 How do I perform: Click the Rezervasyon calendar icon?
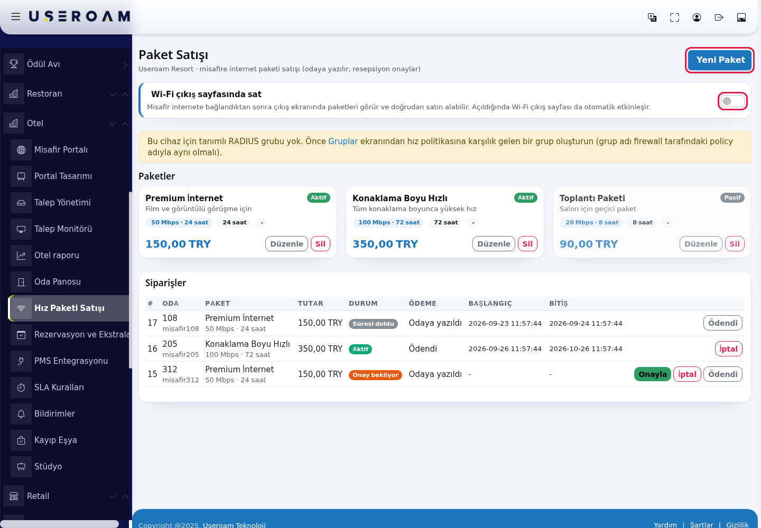[x=21, y=335]
